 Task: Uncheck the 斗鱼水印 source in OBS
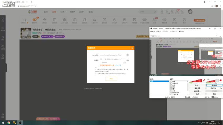click(x=171, y=83)
